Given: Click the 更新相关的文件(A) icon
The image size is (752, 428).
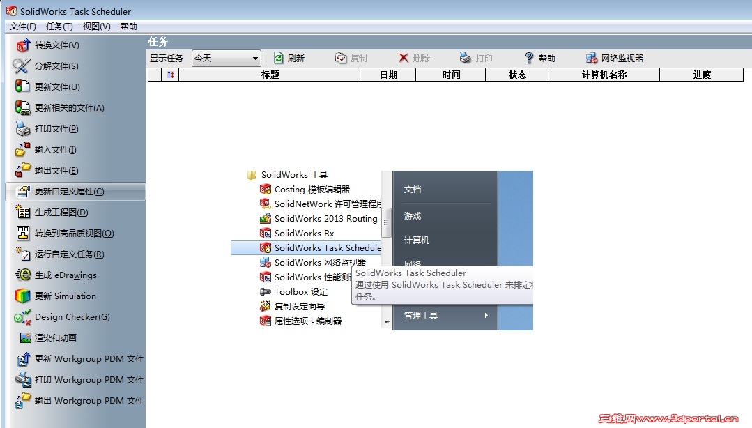Looking at the screenshot, I should pyautogui.click(x=22, y=107).
